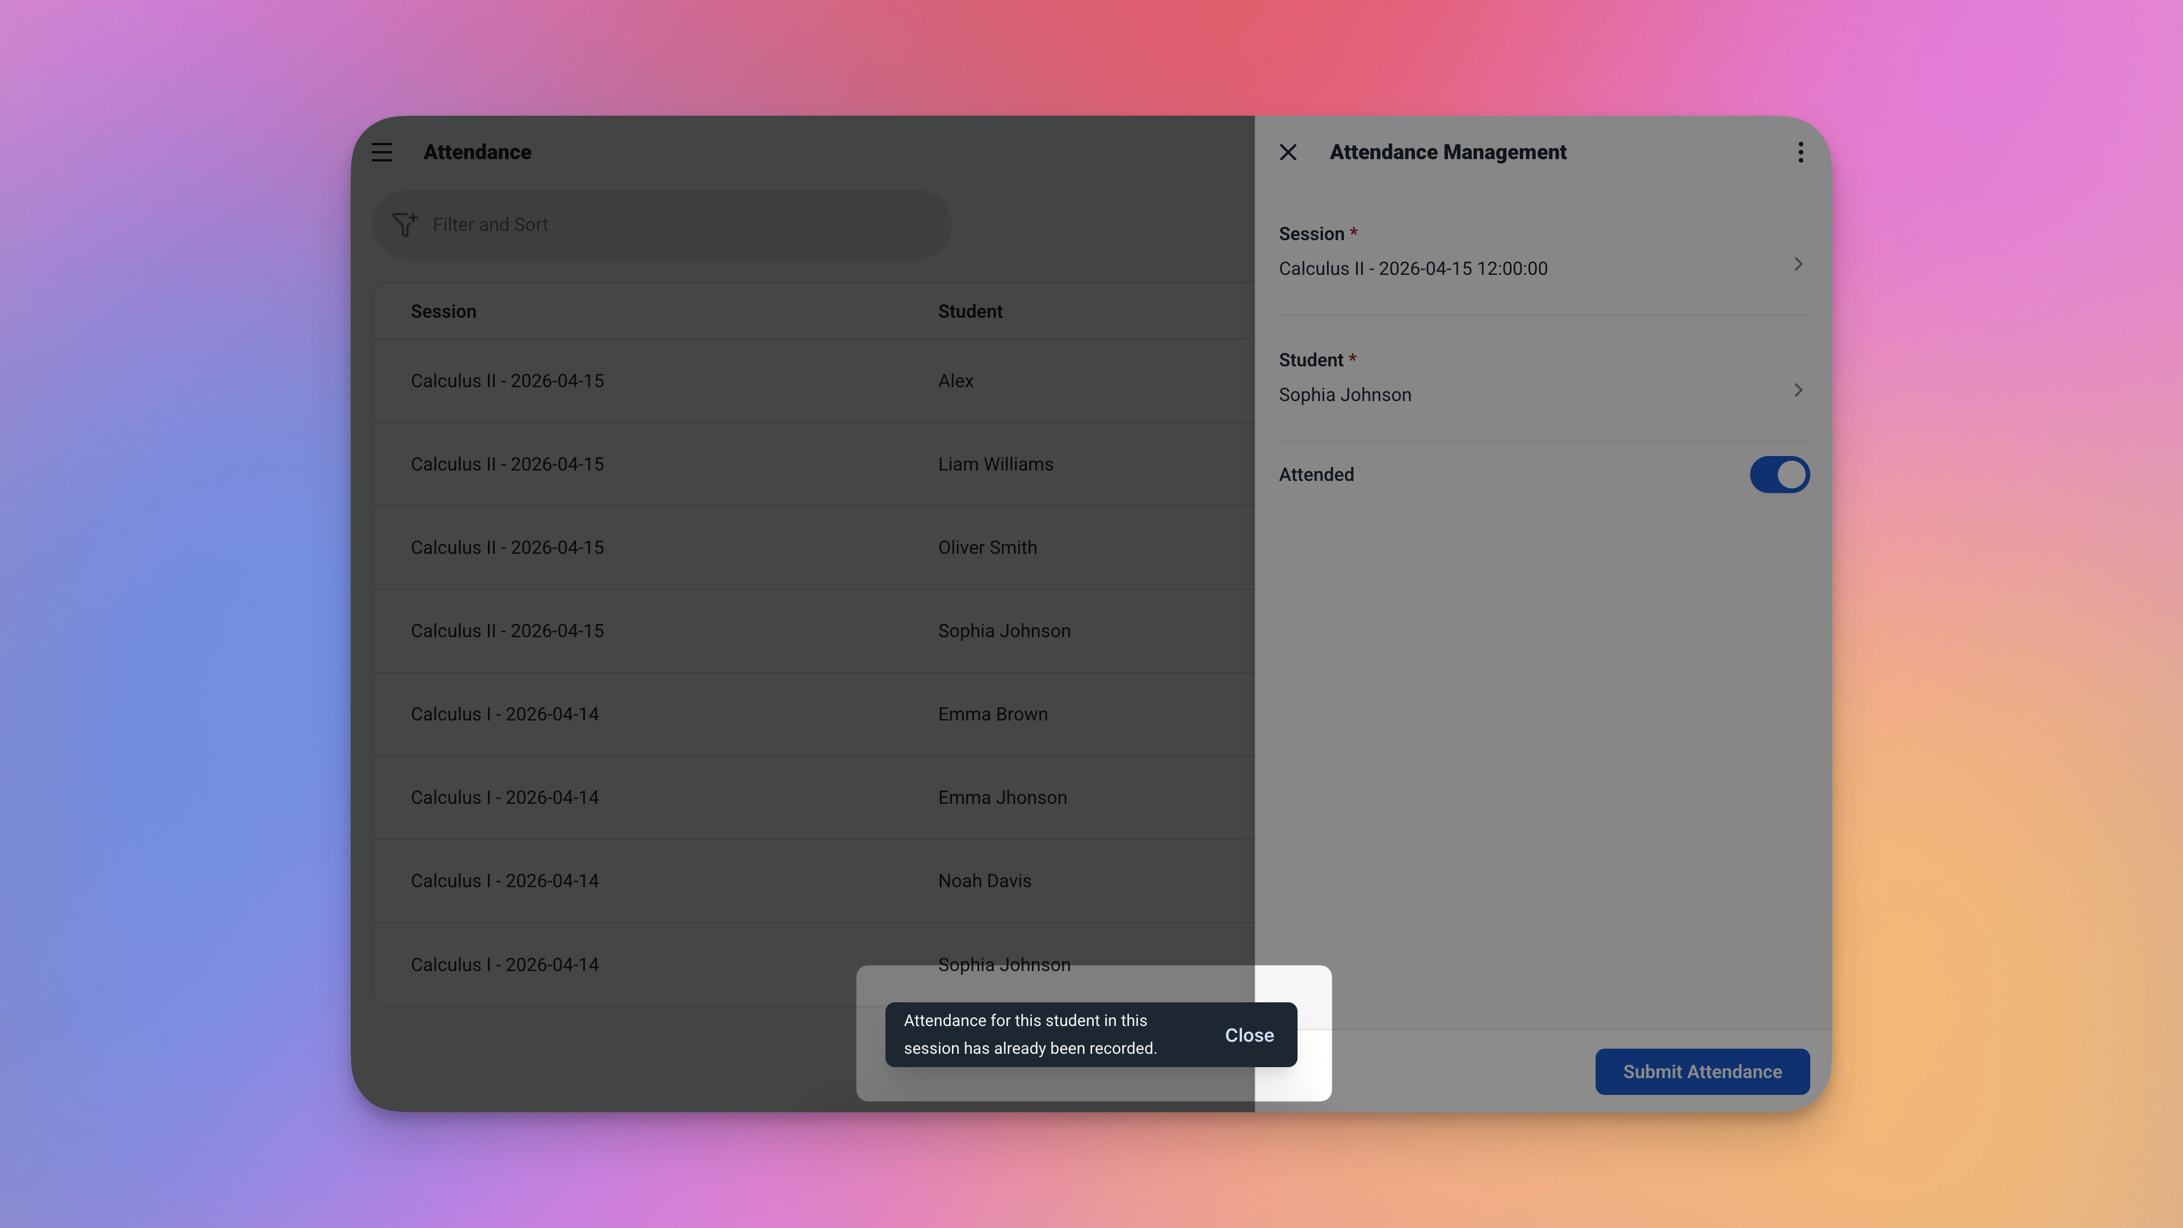Sort by the Session column header

pyautogui.click(x=443, y=311)
